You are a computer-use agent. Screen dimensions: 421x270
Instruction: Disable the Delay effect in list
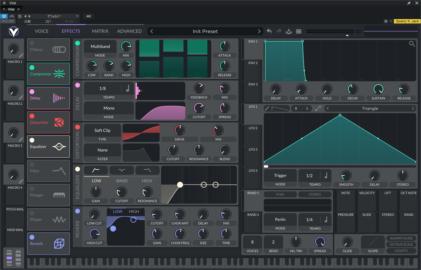(x=32, y=92)
